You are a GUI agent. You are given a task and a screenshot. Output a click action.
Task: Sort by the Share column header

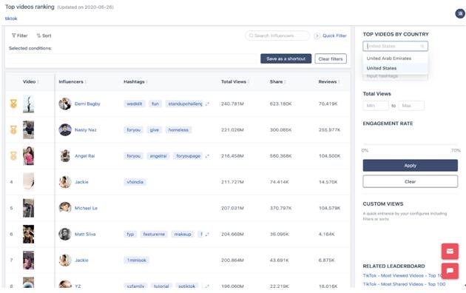(277, 81)
